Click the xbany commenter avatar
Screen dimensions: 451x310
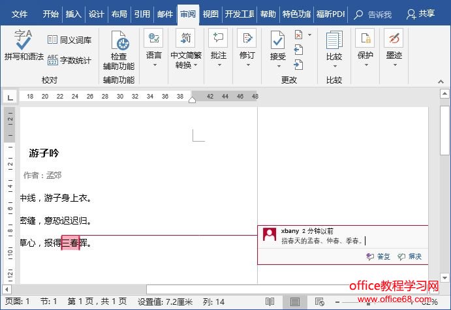tap(270, 235)
